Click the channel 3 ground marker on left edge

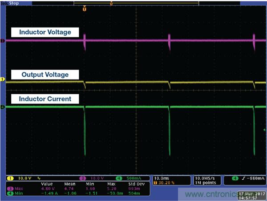tap(2, 41)
